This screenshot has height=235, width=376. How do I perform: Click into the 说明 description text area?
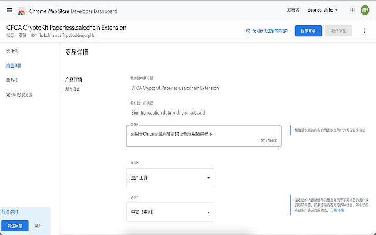pos(204,136)
